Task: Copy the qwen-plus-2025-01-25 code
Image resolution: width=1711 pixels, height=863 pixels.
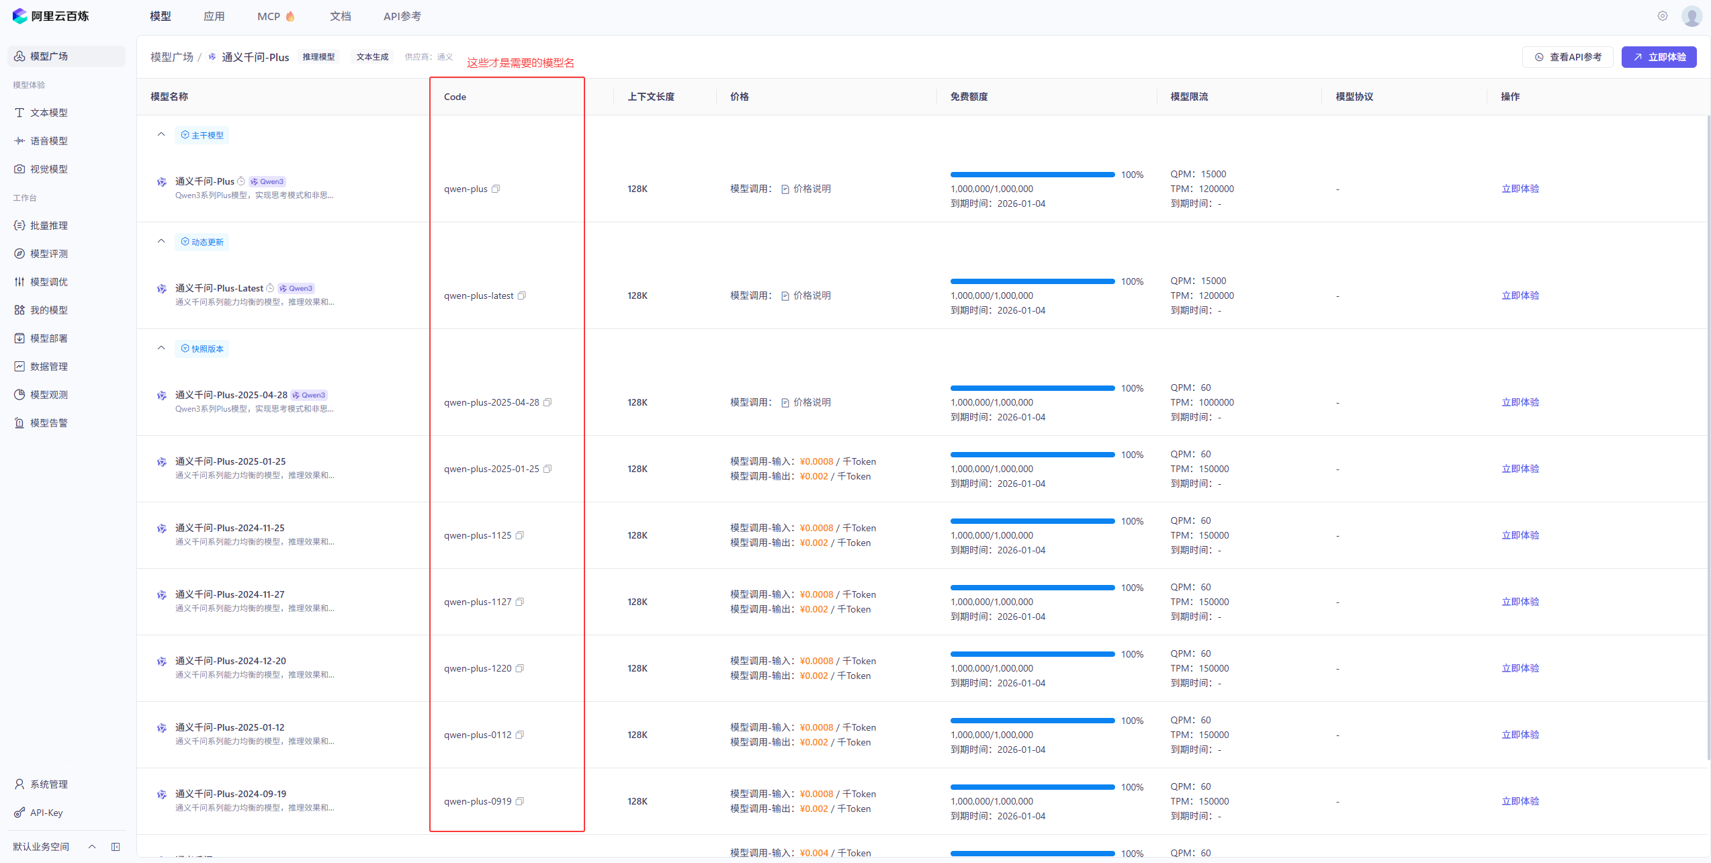Action: (x=547, y=469)
